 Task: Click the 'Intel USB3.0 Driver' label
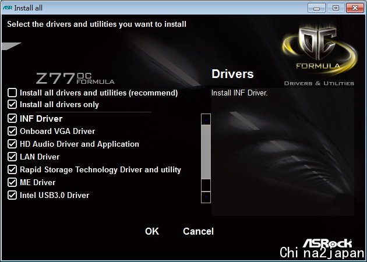(55, 195)
